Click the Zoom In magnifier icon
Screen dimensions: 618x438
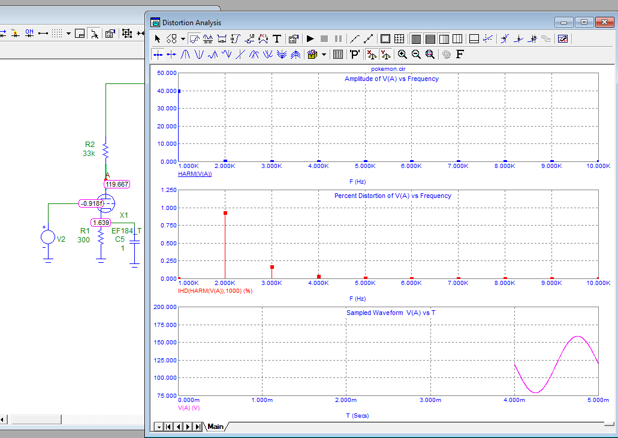click(x=402, y=55)
